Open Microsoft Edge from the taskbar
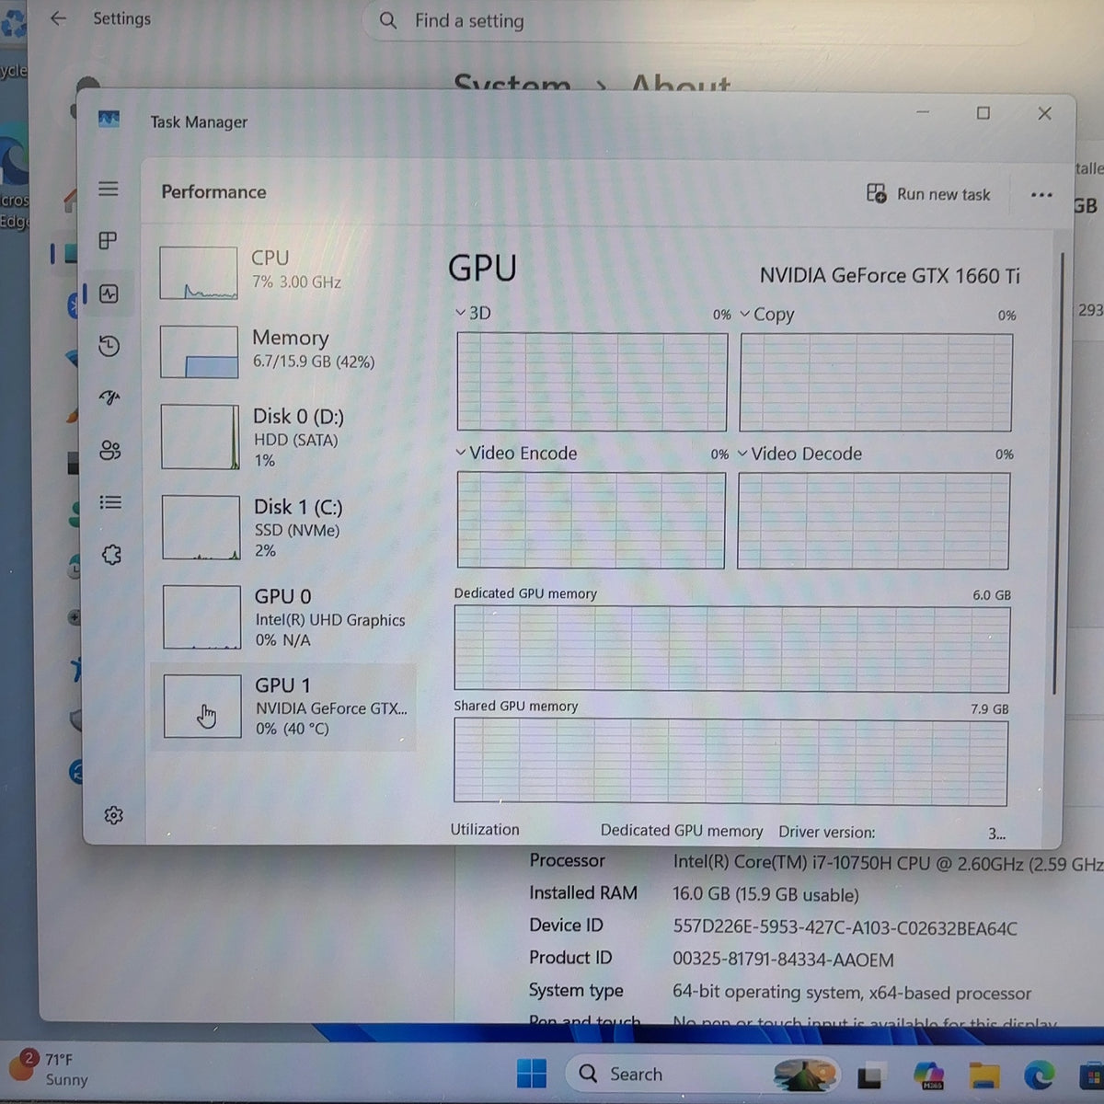Screen dimensions: 1104x1104 [1040, 1075]
